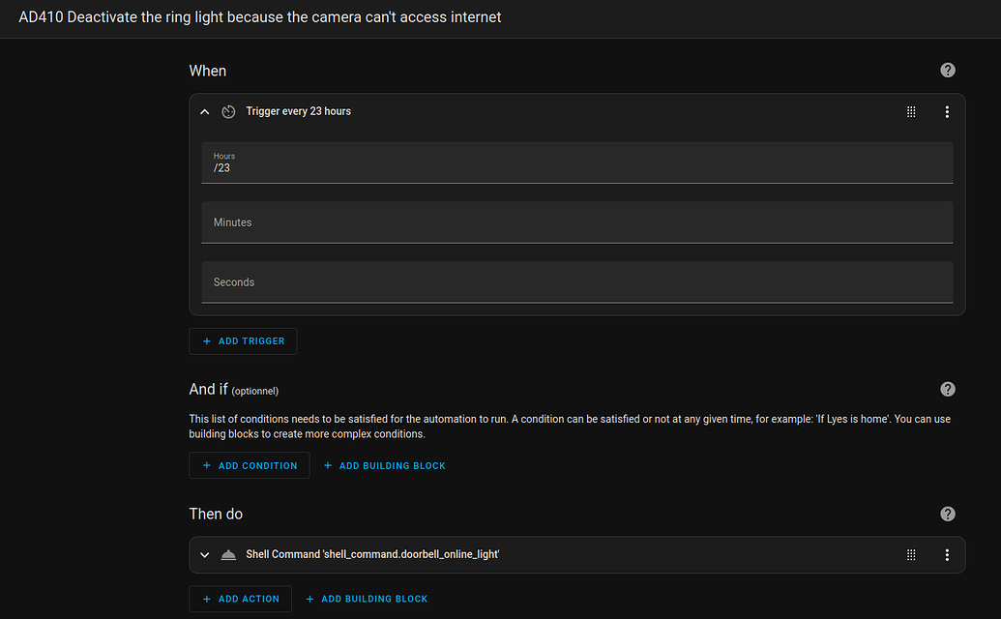Collapse the 'Trigger every 23 hours' card
Screen dimensions: 1001x619
click(204, 112)
